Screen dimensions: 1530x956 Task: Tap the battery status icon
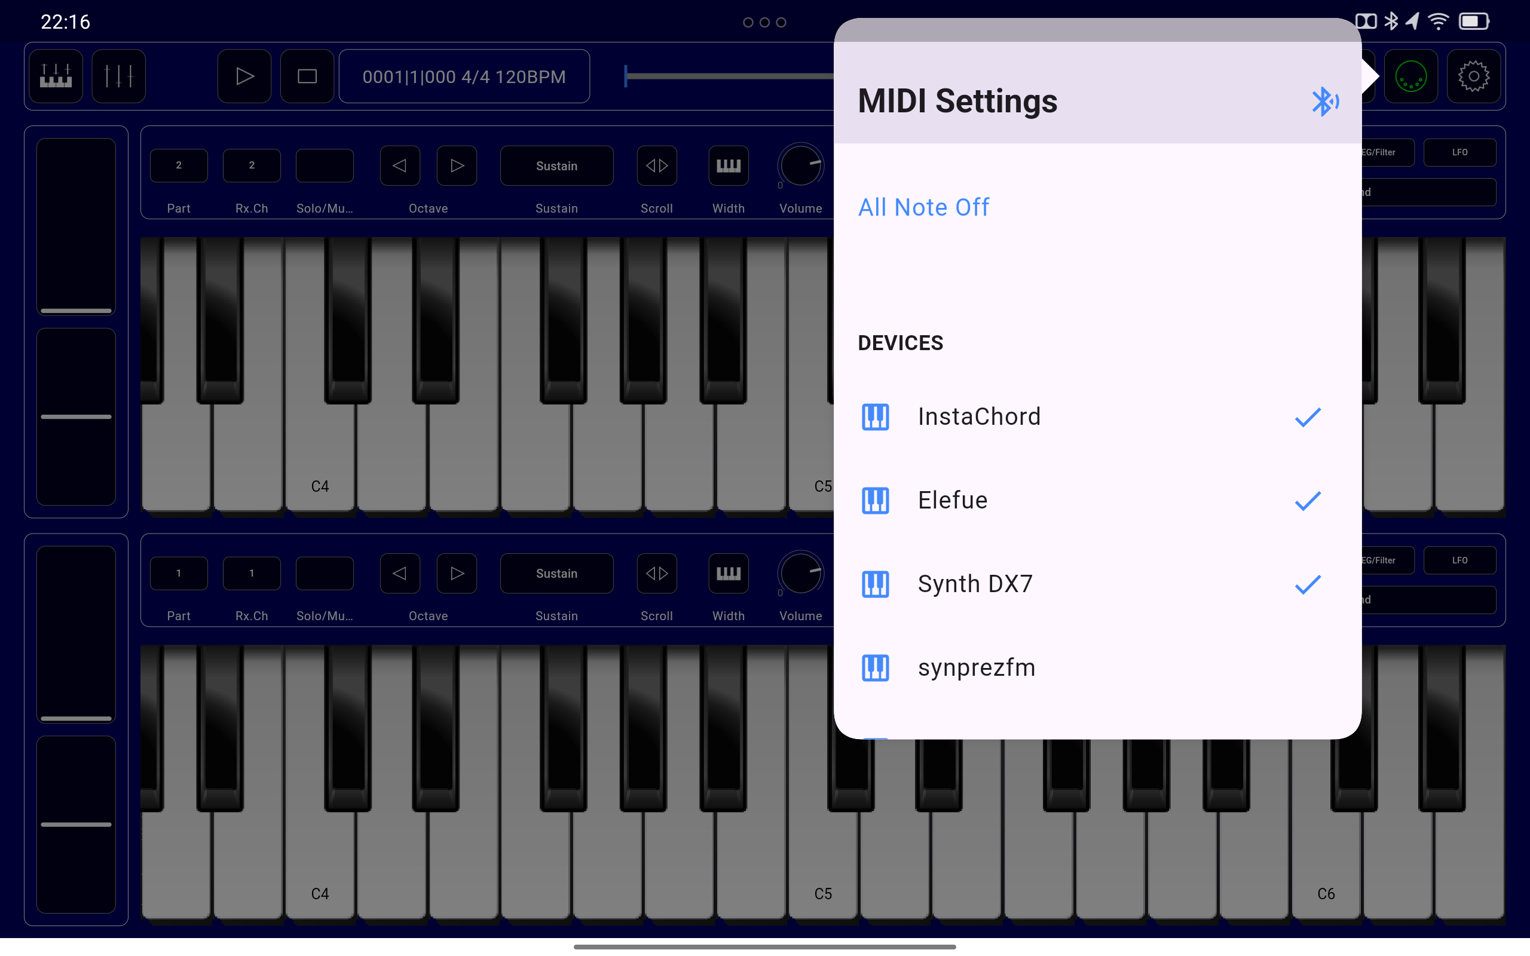[x=1474, y=22]
